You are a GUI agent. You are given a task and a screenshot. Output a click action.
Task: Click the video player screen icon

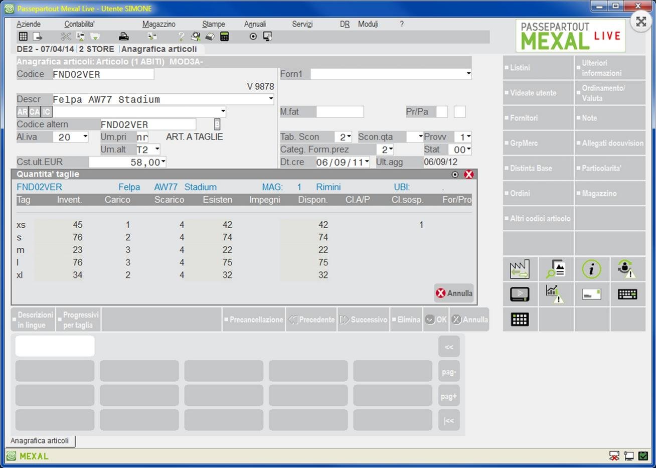click(520, 294)
